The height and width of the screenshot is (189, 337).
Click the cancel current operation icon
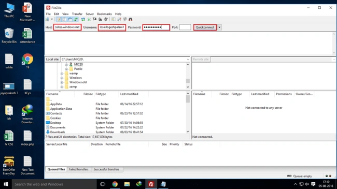coord(94,19)
